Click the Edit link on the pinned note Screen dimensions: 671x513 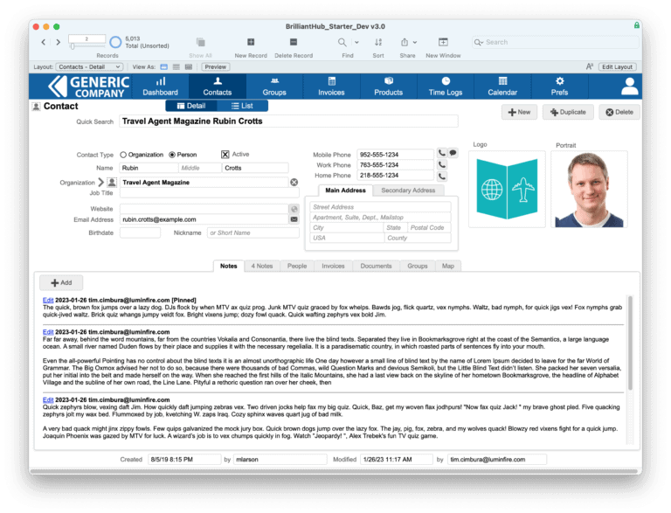tap(48, 300)
